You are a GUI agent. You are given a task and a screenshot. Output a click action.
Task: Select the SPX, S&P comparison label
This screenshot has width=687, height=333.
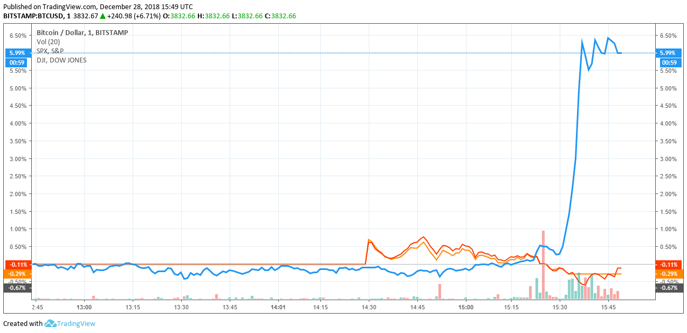tap(49, 51)
